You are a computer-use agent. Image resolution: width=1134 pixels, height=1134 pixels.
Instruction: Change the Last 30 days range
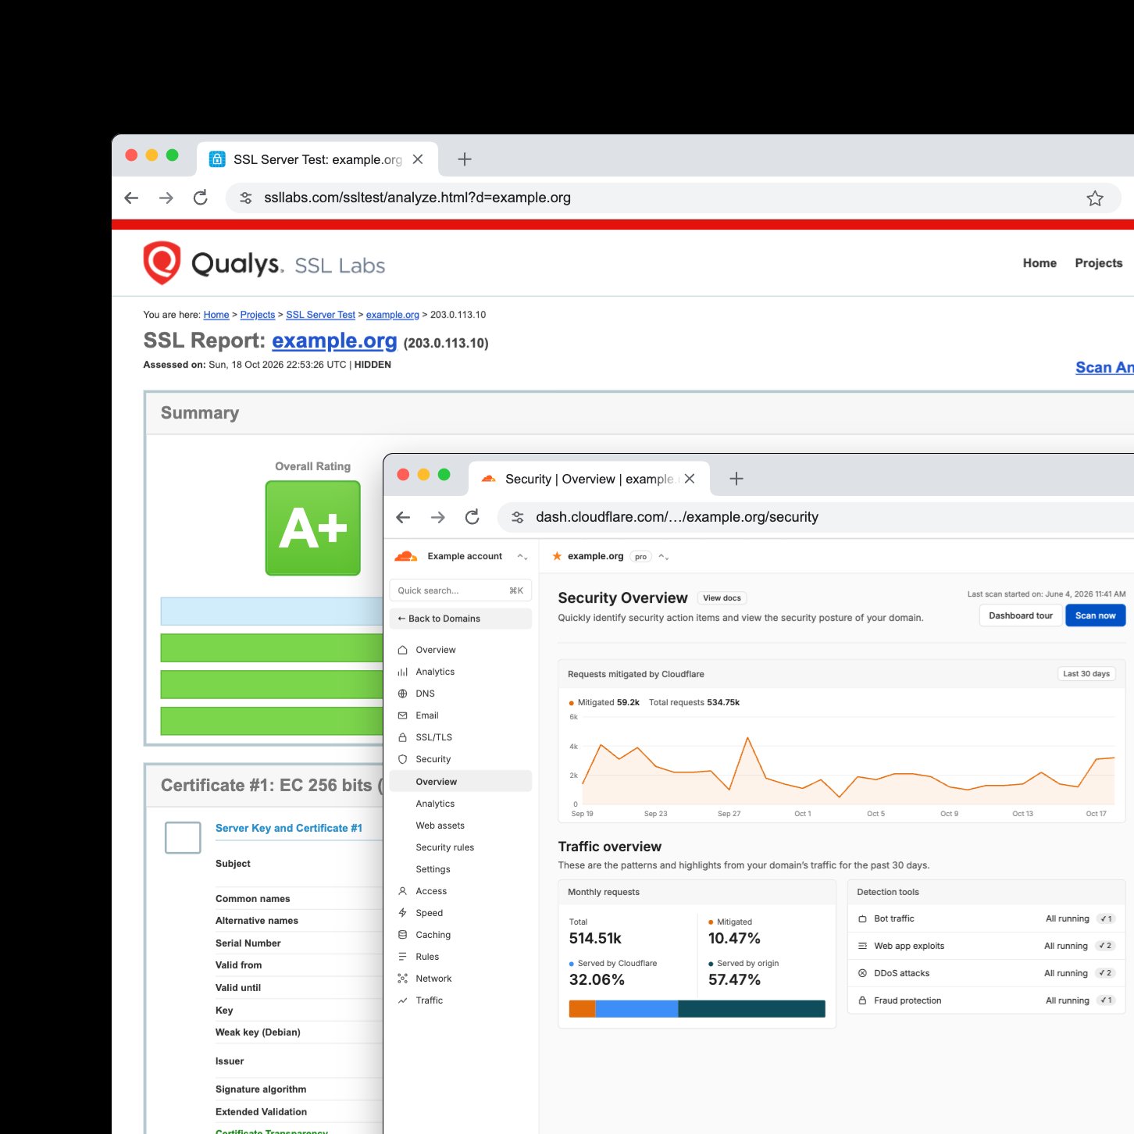1086,674
